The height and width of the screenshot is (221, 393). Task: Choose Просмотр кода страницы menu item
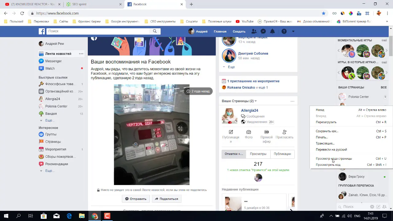pos(351,159)
